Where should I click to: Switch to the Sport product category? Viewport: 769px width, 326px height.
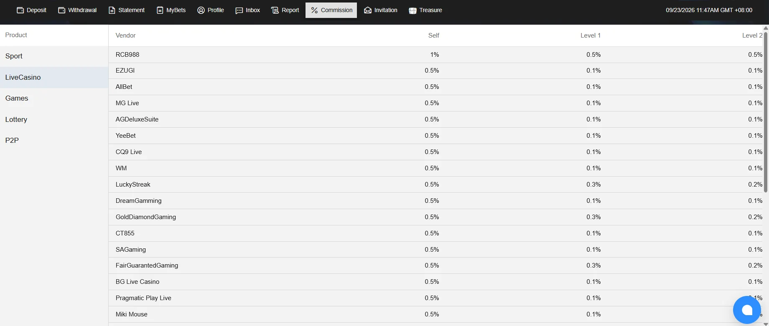point(54,56)
